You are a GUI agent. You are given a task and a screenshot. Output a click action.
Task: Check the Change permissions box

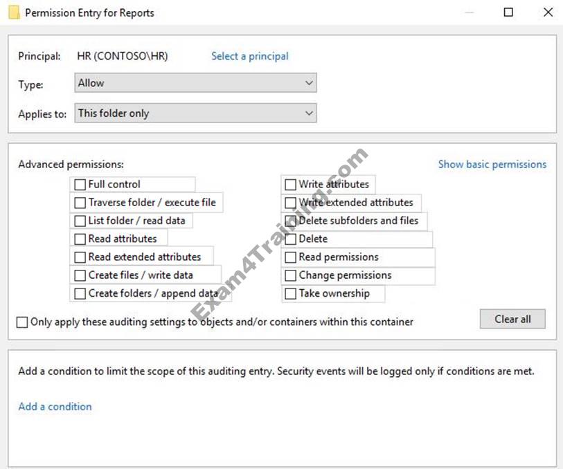291,275
